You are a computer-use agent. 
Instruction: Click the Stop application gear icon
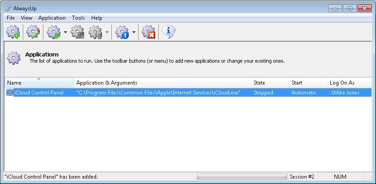(77, 32)
